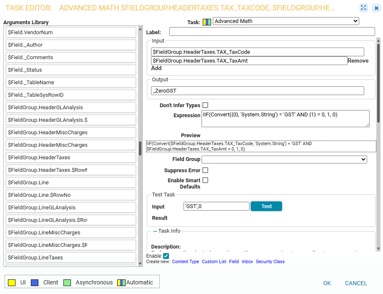This screenshot has width=383, height=294.
Task: Click the Arguments Library scroll up arrow
Action: point(140,29)
